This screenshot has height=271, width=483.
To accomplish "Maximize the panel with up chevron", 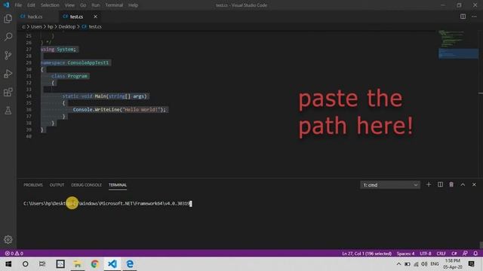I will coord(463,184).
